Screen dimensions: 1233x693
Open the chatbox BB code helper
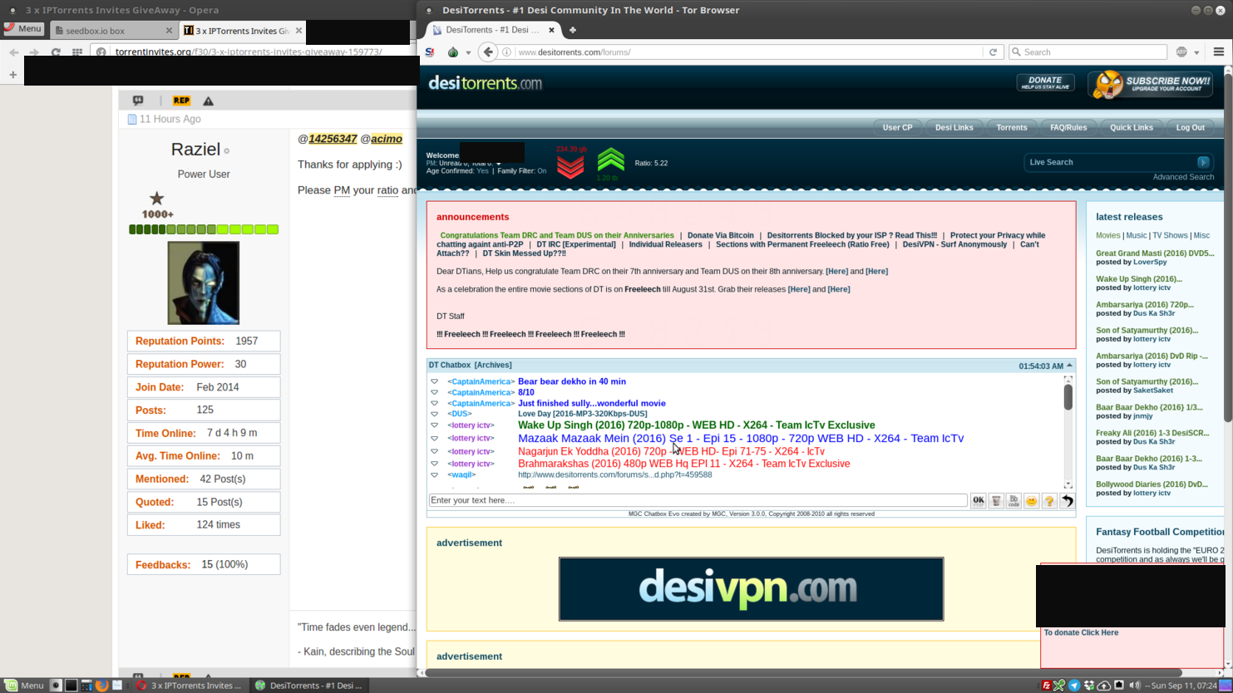pos(1014,501)
